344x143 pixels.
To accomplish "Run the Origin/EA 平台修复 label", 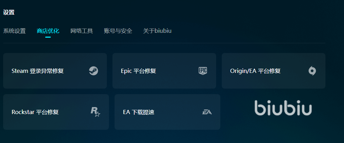I will point(255,71).
